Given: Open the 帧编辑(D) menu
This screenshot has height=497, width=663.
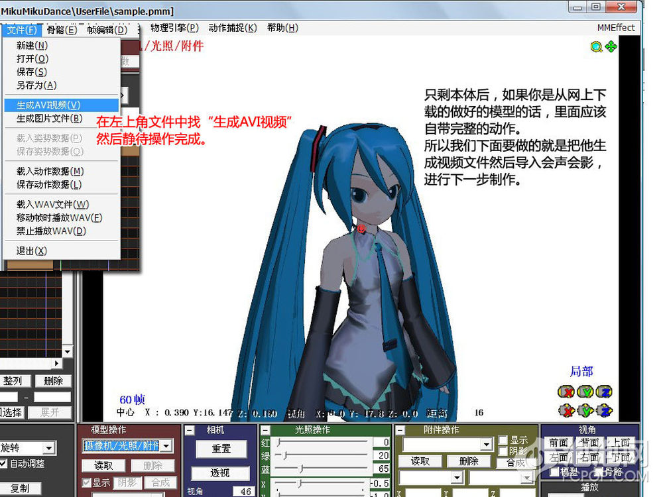Looking at the screenshot, I should click(x=107, y=30).
